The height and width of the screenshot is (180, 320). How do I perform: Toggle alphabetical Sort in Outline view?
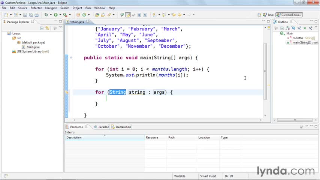point(287,28)
